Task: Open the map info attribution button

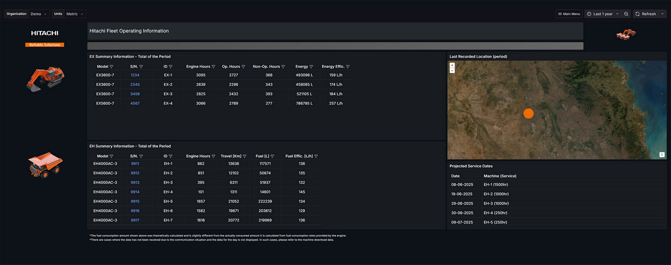Action: point(662,155)
